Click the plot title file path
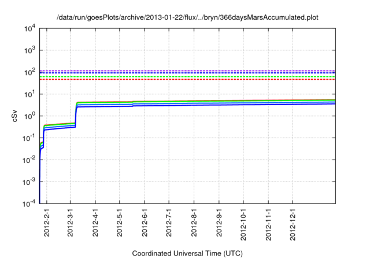The width and height of the screenshot is (370, 259). click(x=187, y=17)
